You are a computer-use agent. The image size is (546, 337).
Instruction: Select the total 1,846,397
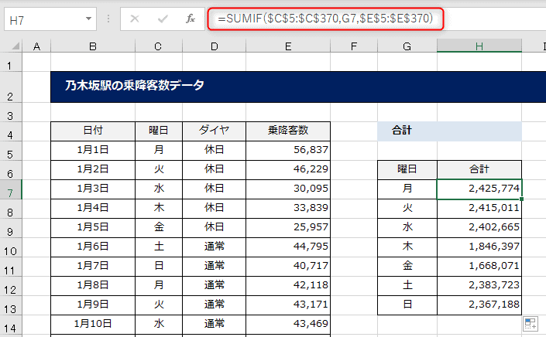(x=479, y=247)
